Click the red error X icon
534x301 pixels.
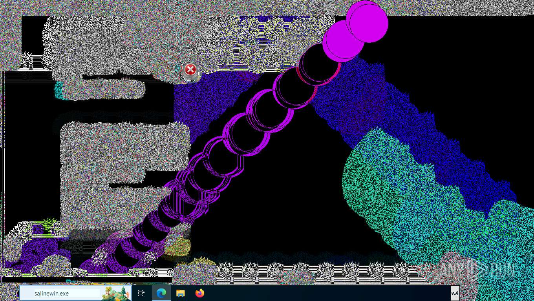[190, 70]
